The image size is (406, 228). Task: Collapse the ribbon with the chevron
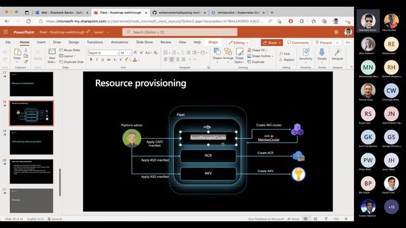click(x=351, y=67)
